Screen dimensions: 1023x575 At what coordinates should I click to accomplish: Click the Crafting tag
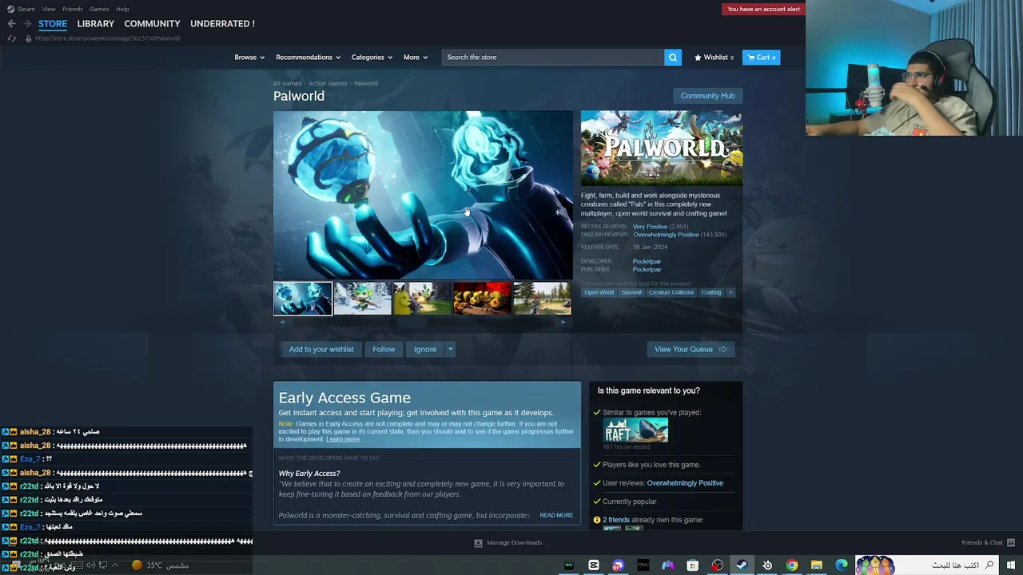click(711, 292)
